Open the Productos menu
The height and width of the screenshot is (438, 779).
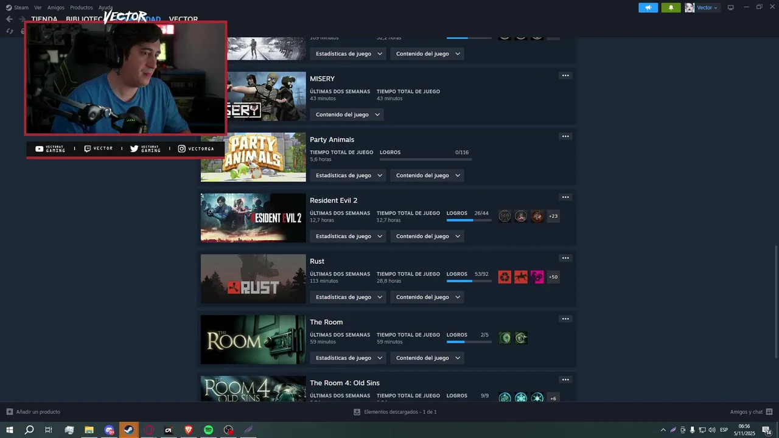pyautogui.click(x=82, y=7)
